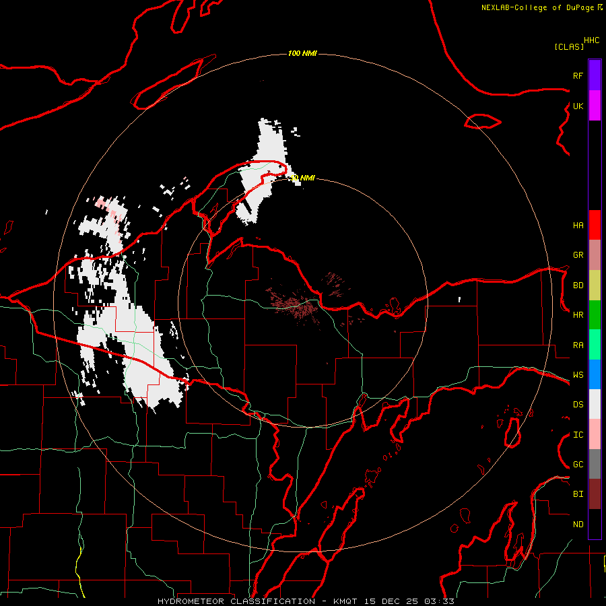
Task: Click the GR legend label
Action: 578,255
